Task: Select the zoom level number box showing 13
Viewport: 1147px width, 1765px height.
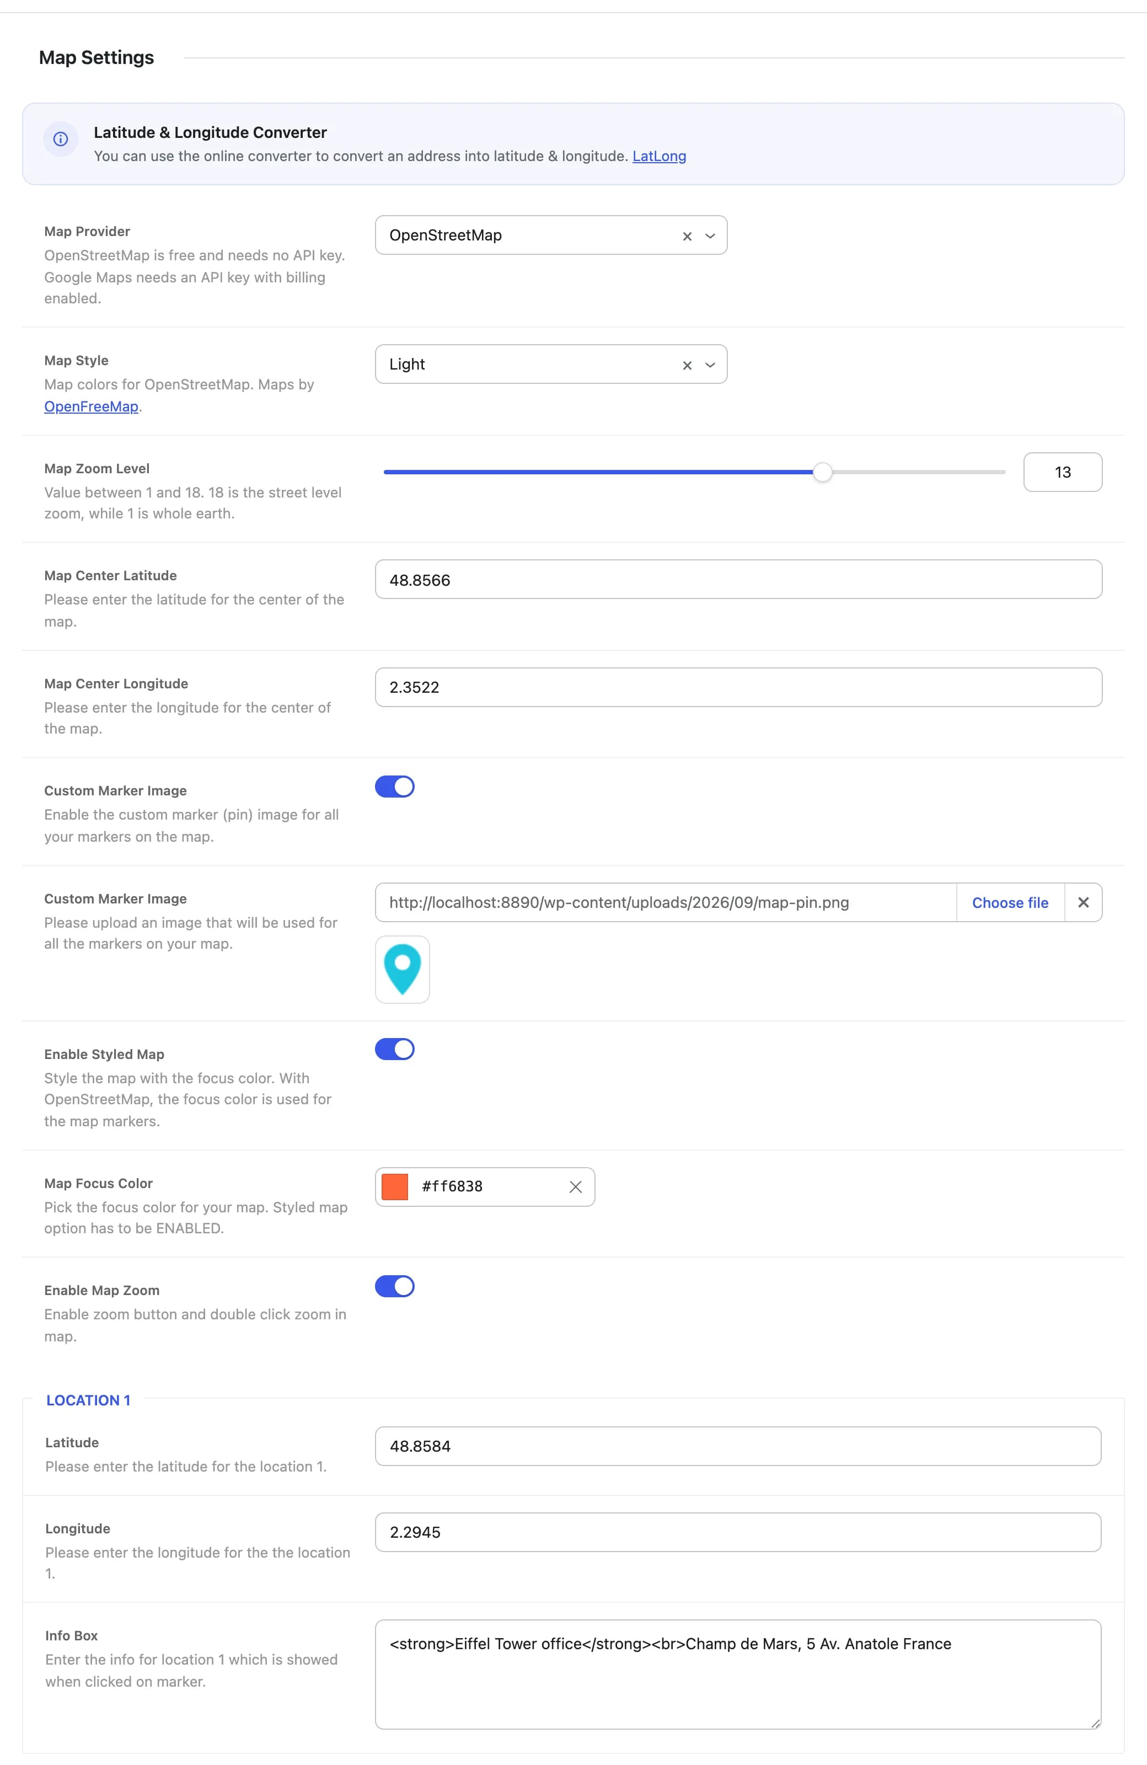Action: 1063,472
